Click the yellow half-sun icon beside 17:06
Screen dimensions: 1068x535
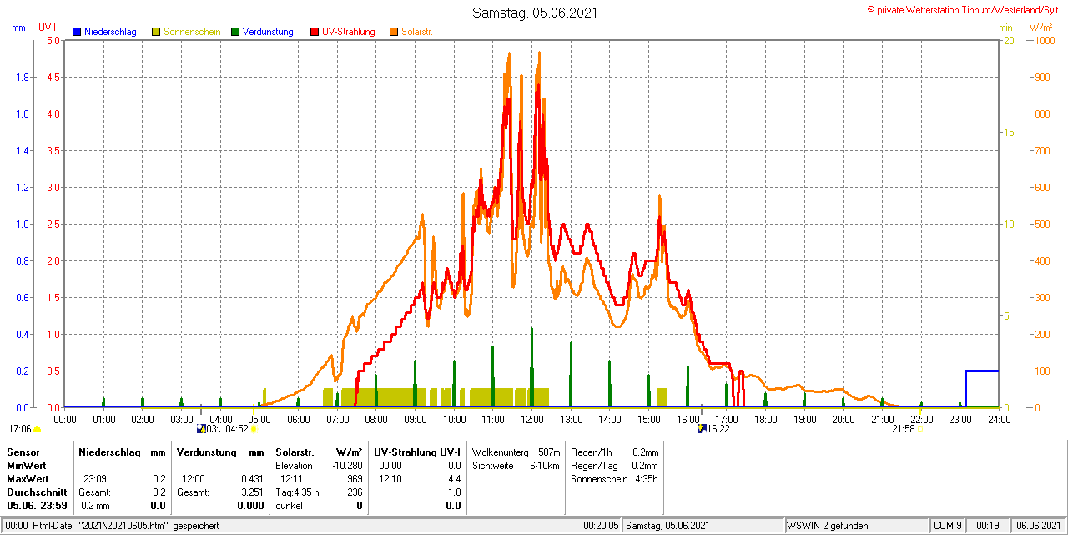[38, 429]
